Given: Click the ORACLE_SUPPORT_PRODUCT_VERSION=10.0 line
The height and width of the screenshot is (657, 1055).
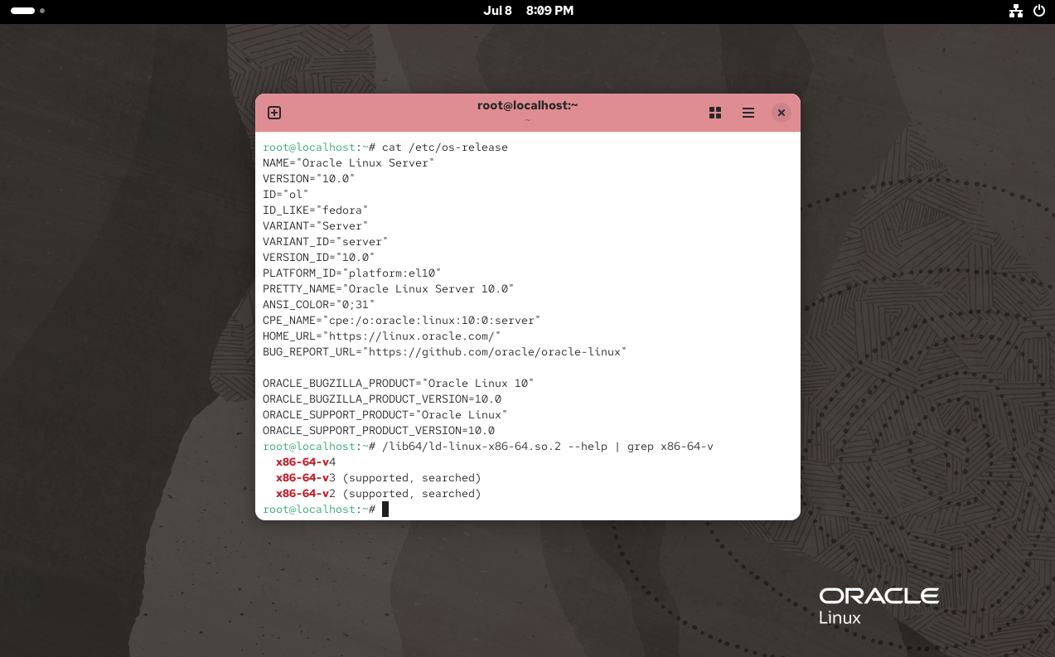Looking at the screenshot, I should pyautogui.click(x=379, y=431).
